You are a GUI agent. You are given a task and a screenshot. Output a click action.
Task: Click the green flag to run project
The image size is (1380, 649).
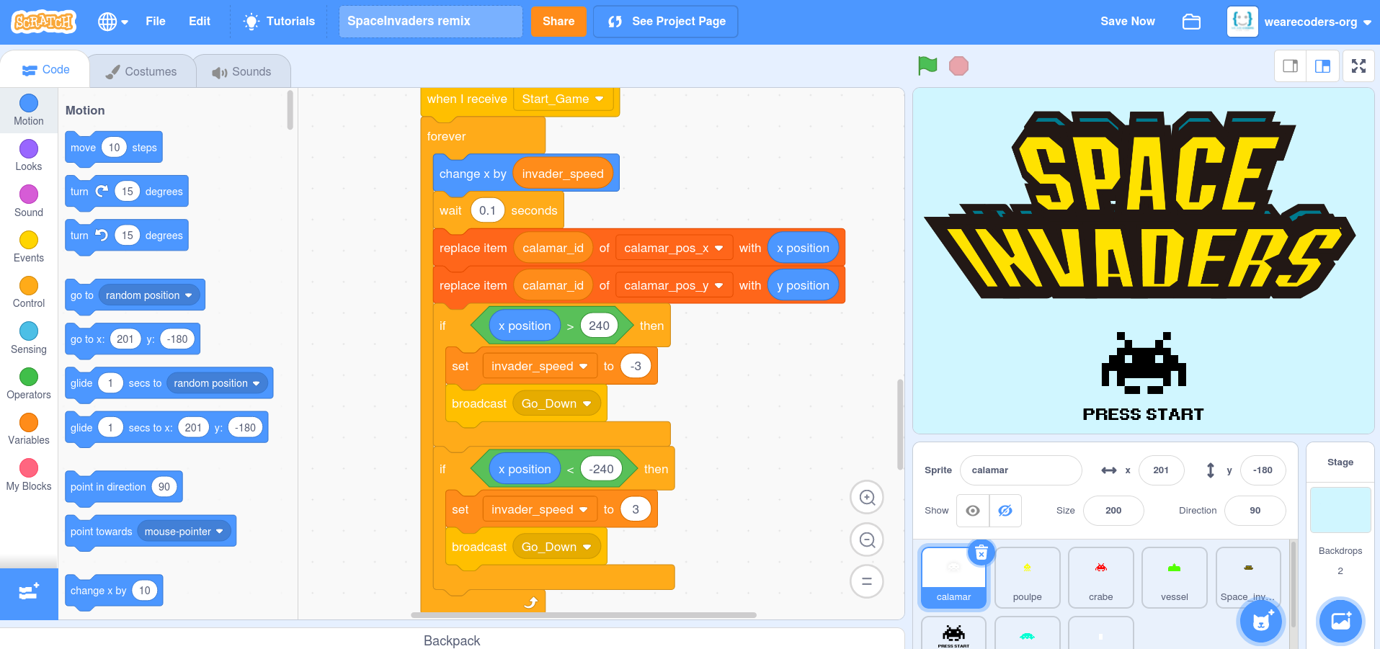click(x=927, y=66)
